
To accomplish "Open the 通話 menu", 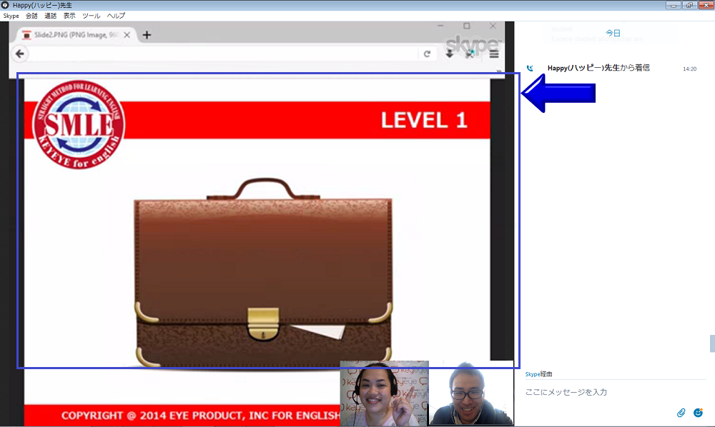I will [x=50, y=16].
